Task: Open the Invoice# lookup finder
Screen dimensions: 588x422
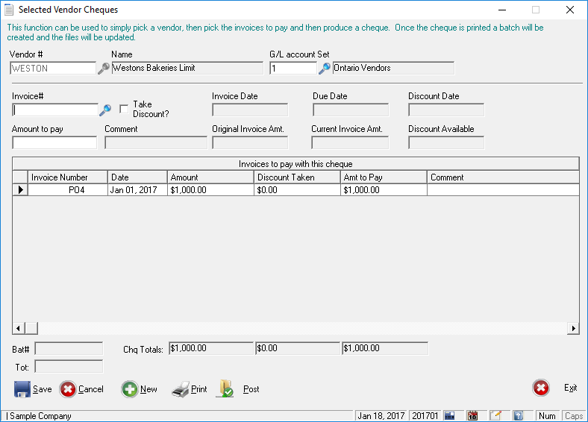Action: click(x=105, y=110)
